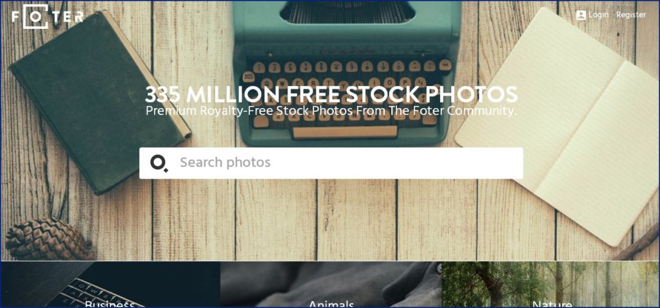Select the Business label text
Screen dimensions: 660x308
tap(110, 303)
